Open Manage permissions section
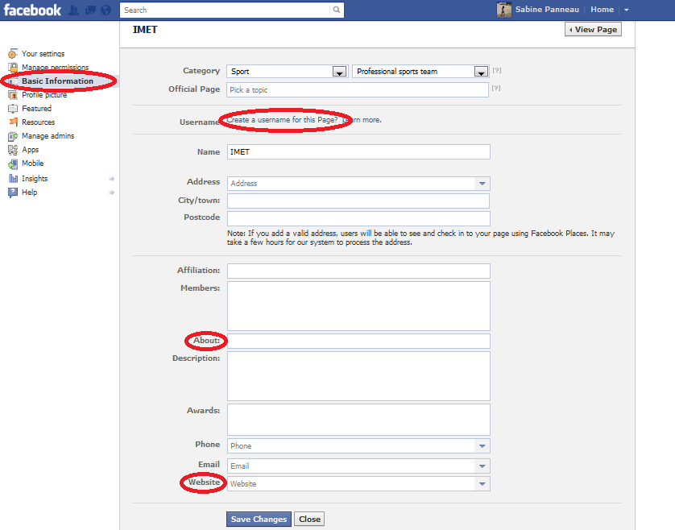The height and width of the screenshot is (530, 675). coord(55,67)
